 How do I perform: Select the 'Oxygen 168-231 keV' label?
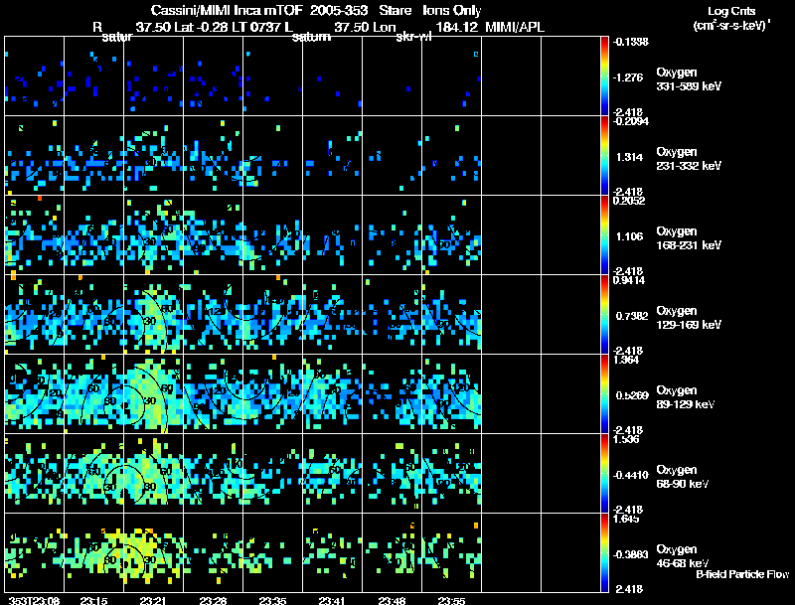pos(689,238)
